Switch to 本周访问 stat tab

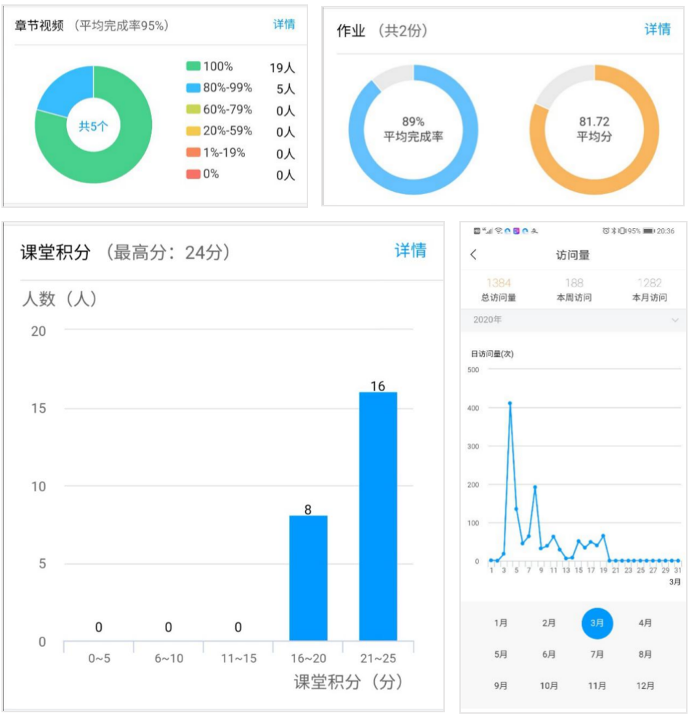[x=573, y=290]
